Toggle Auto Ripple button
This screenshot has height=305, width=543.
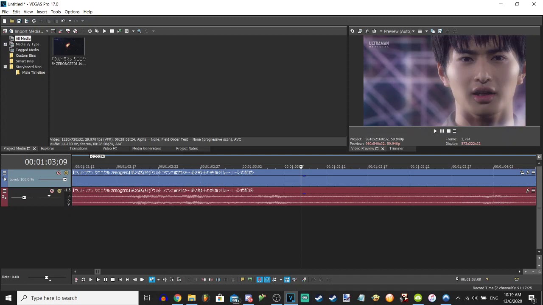274,280
